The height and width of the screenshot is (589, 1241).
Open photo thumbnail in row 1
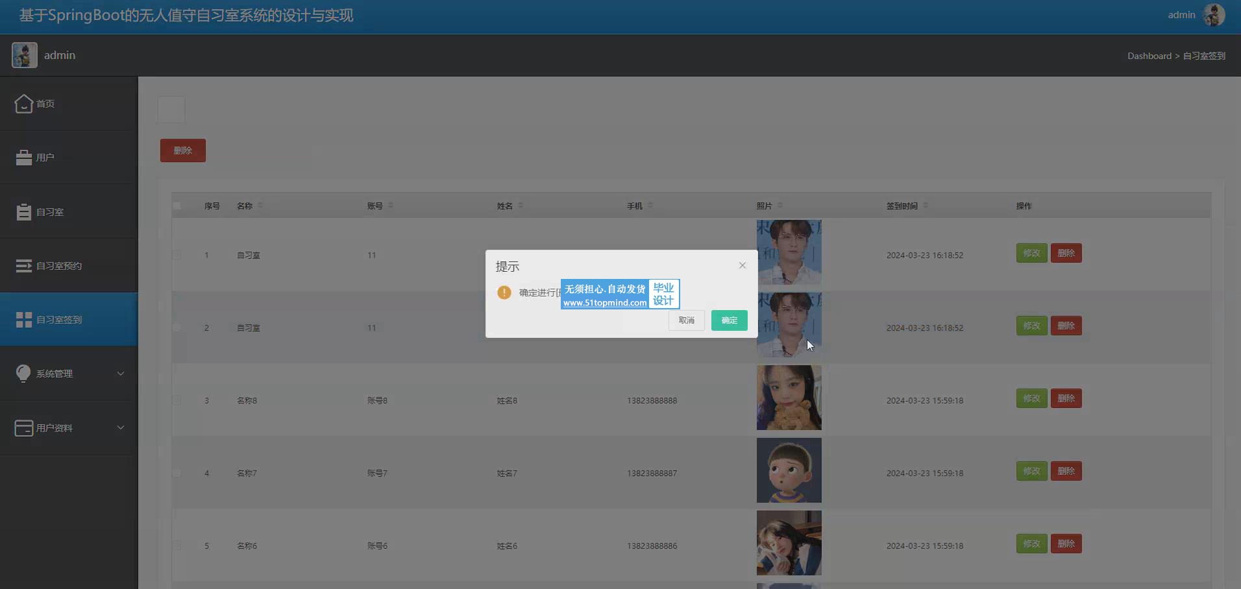pyautogui.click(x=789, y=252)
